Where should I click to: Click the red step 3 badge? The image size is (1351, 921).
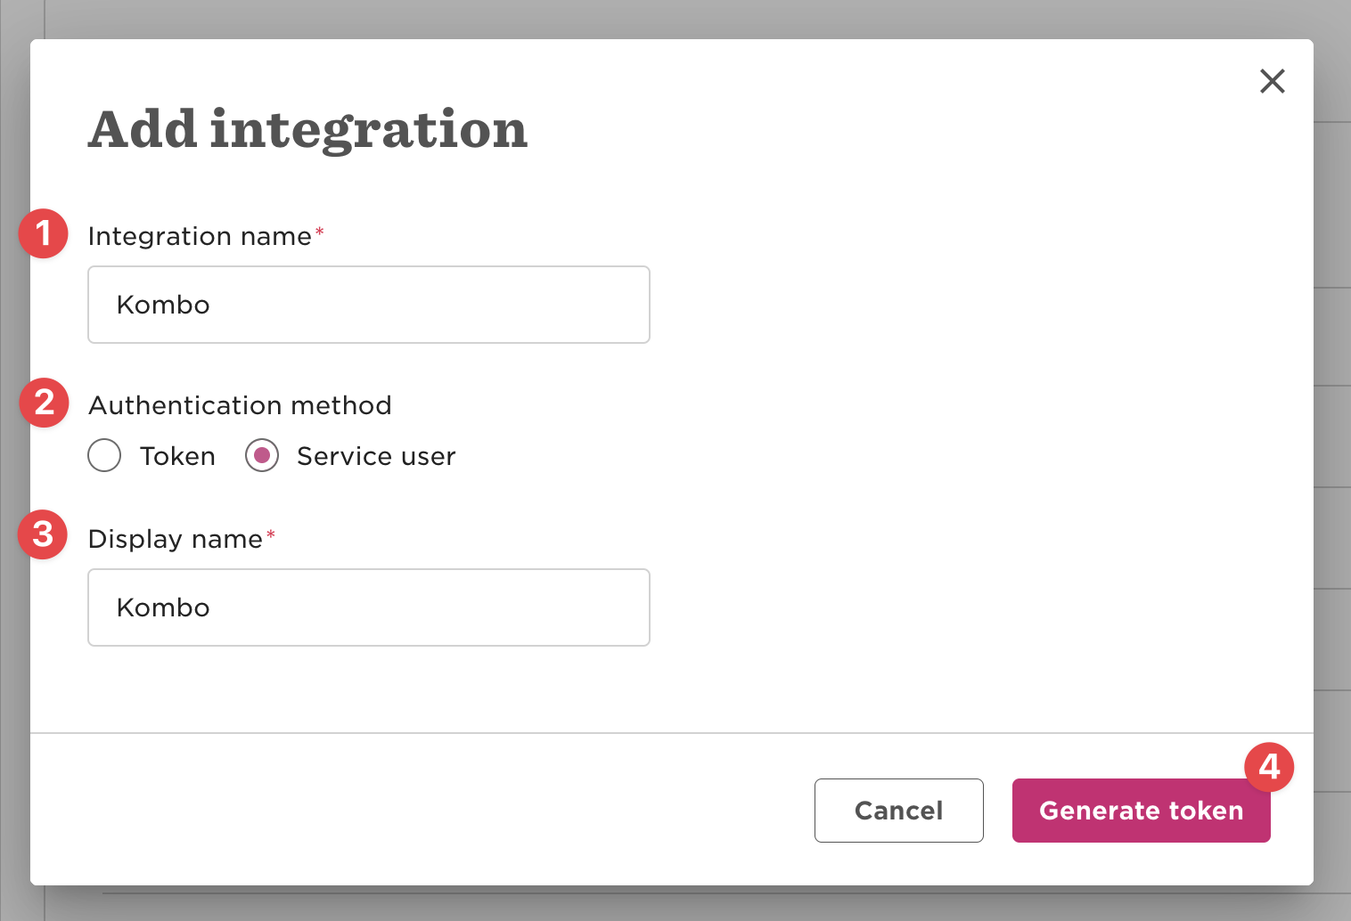click(x=43, y=534)
